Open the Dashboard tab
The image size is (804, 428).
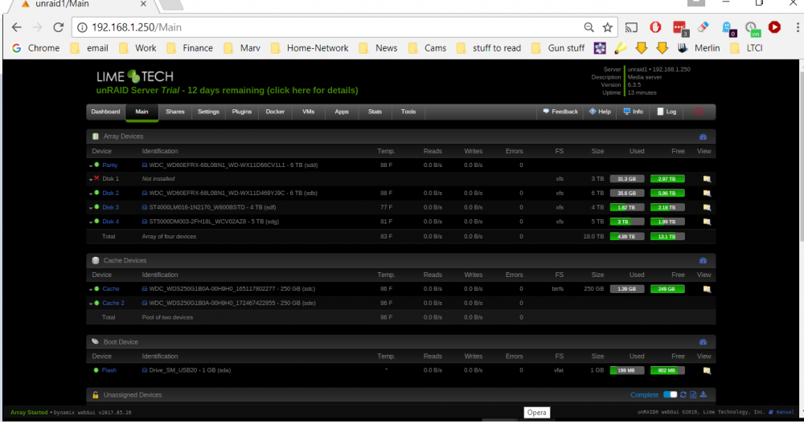click(105, 112)
